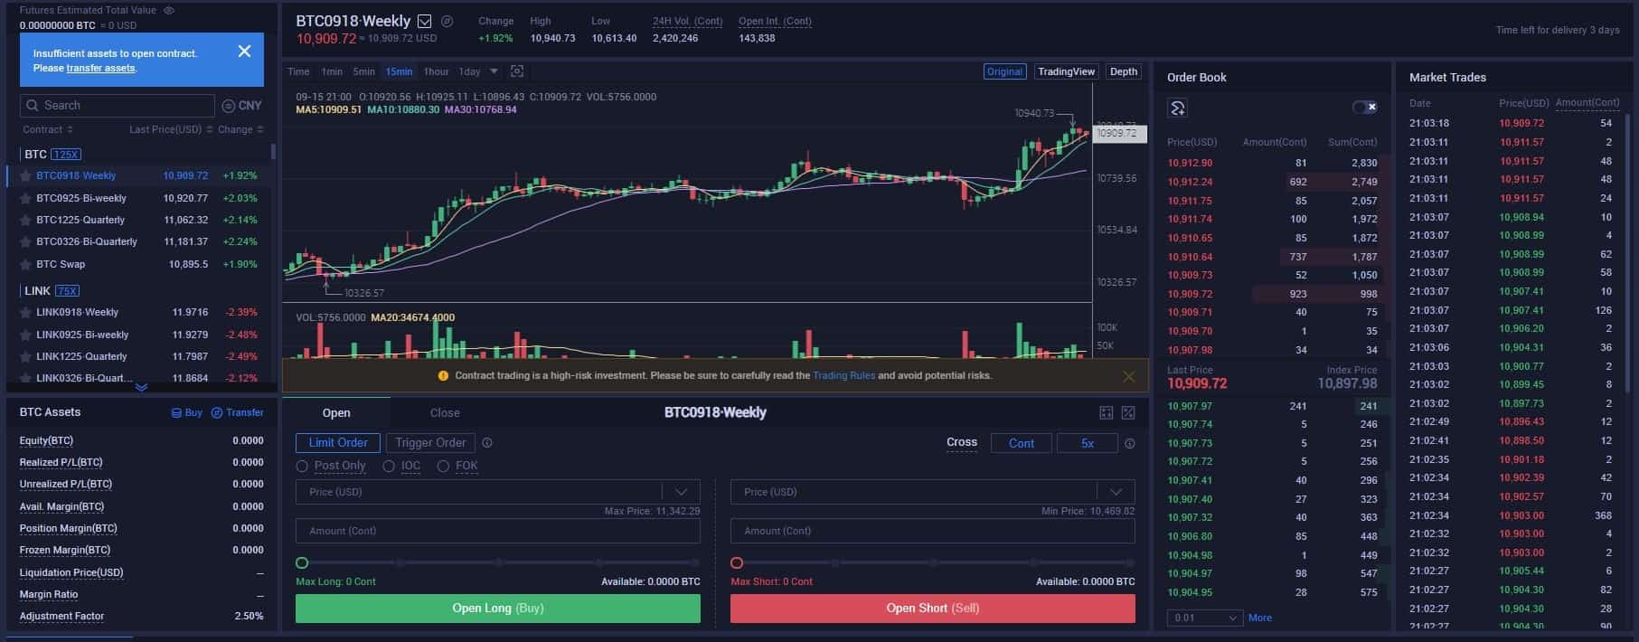Image resolution: width=1639 pixels, height=642 pixels.
Task: Select Limit Order type
Action: (338, 443)
